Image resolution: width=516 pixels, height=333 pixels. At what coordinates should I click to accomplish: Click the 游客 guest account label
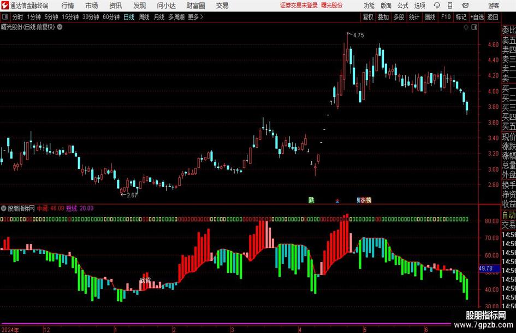494,5
